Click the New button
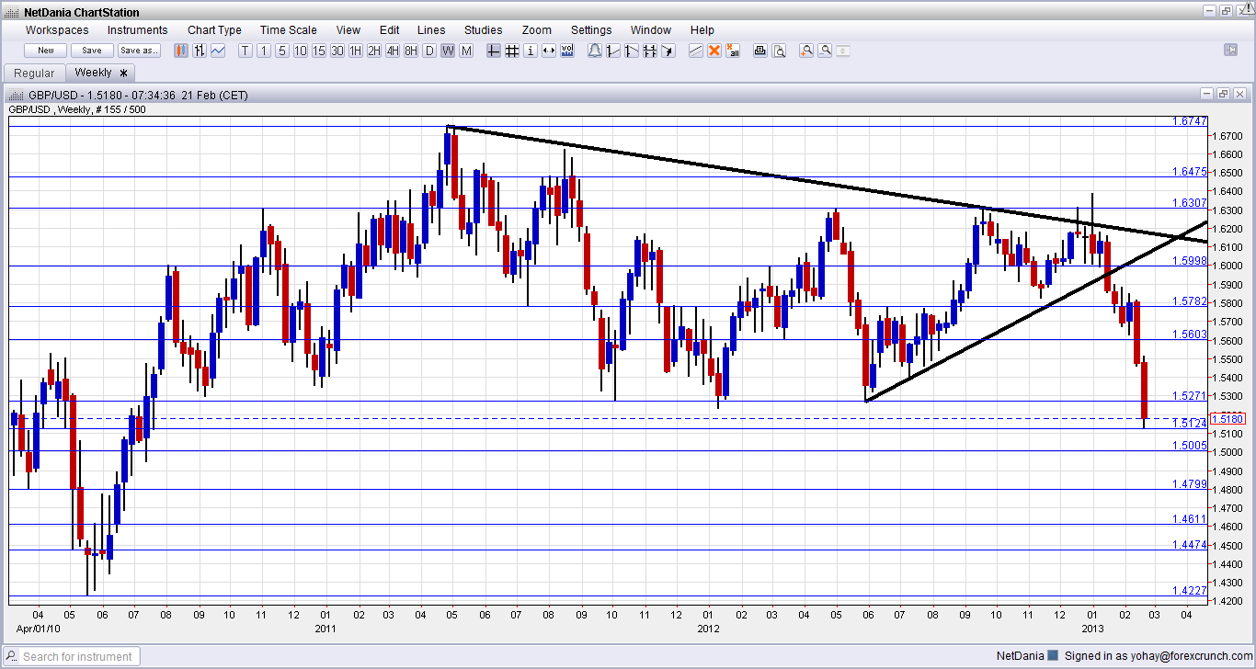1256x669 pixels. (x=46, y=51)
